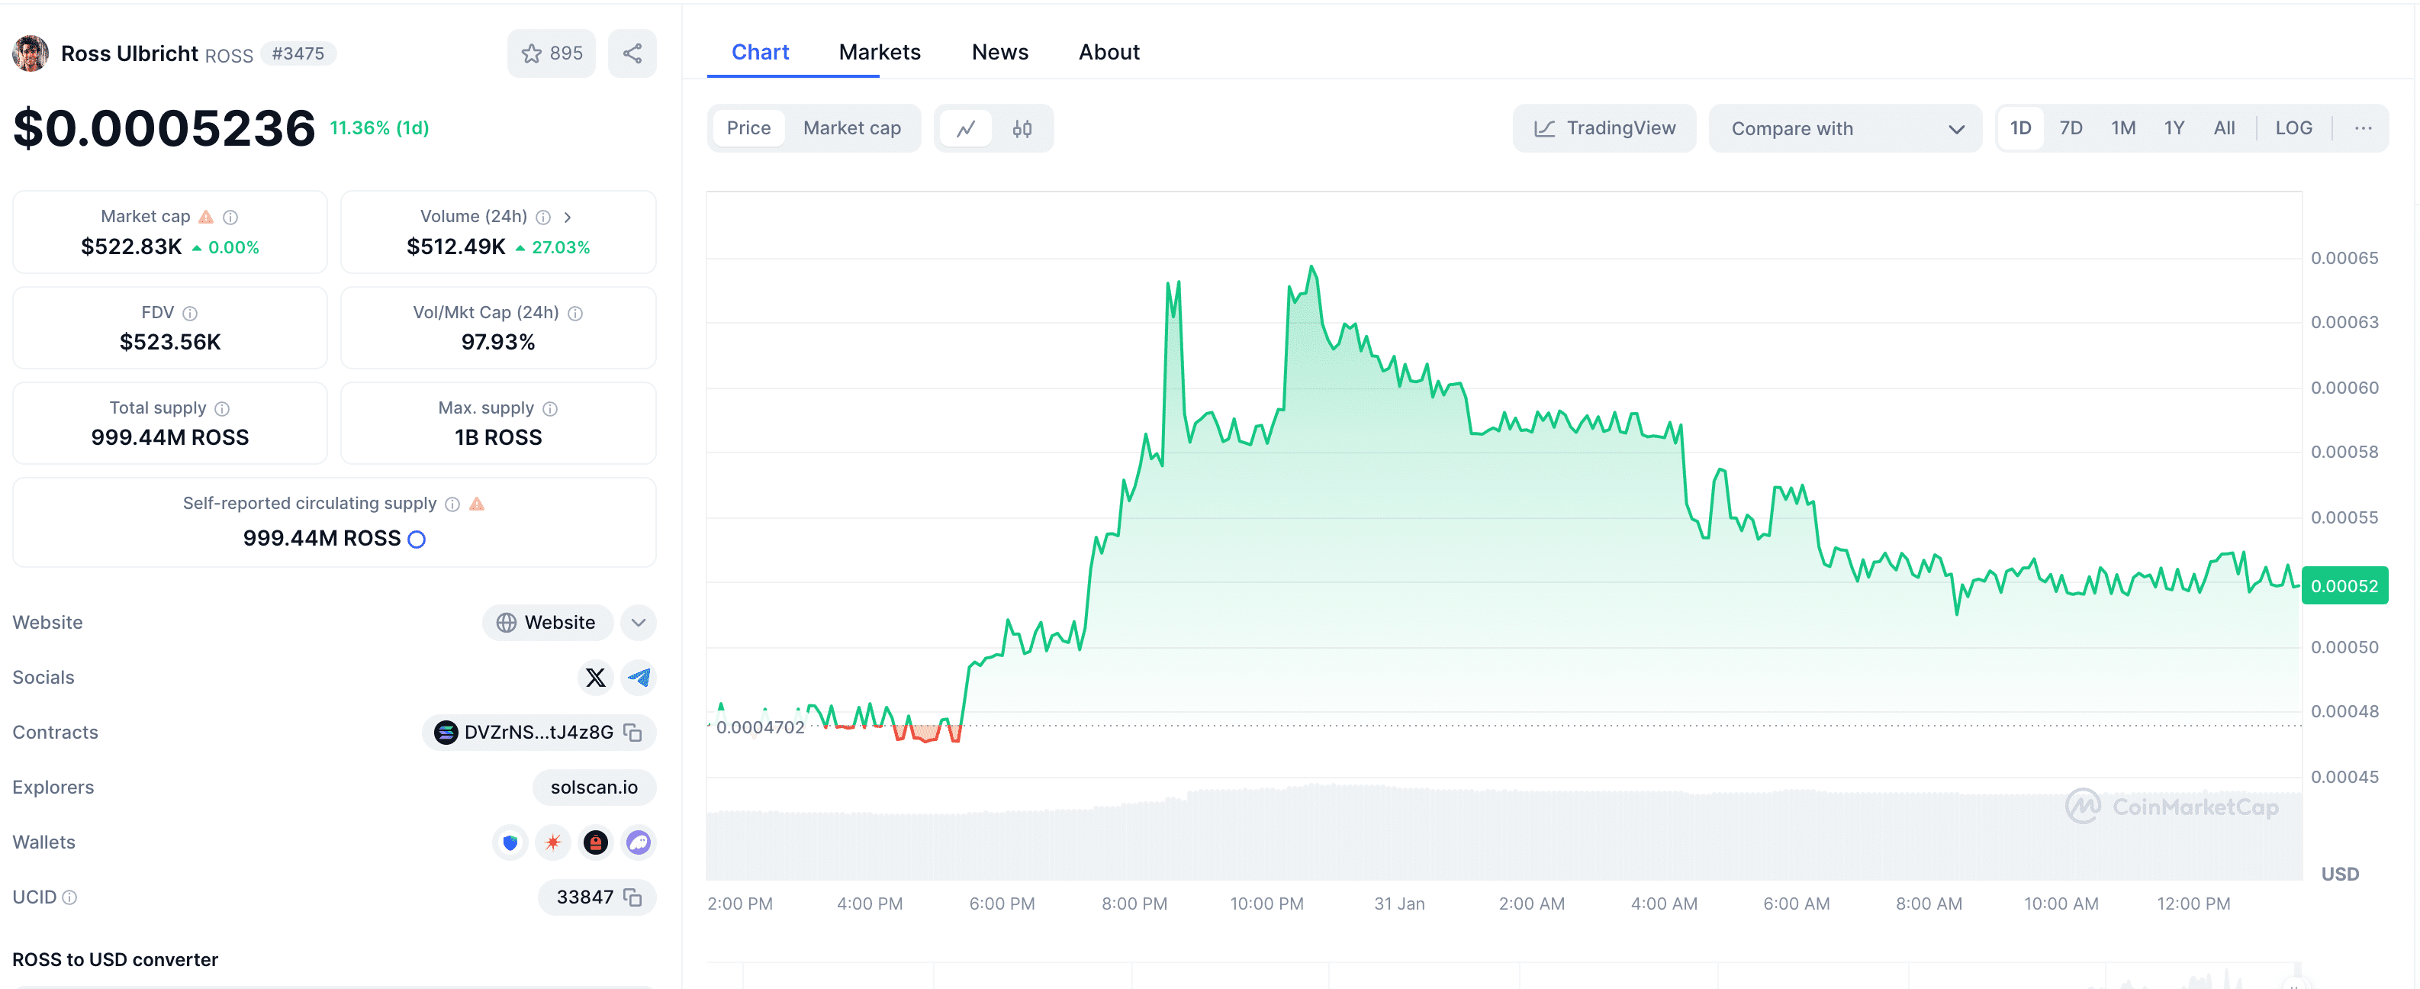Select Market cap chart mode

852,129
